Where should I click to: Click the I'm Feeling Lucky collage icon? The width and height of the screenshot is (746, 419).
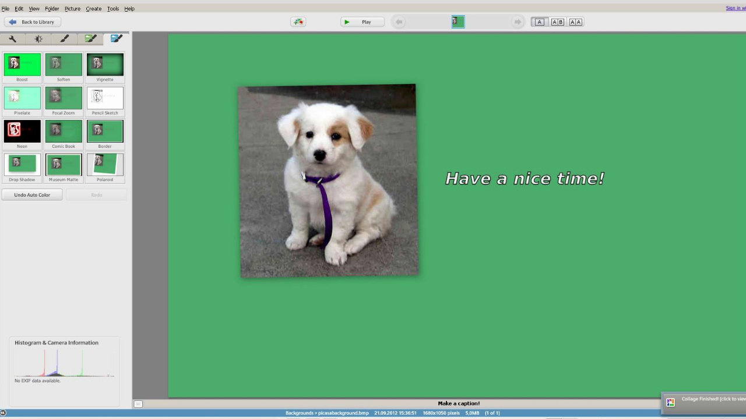[298, 22]
